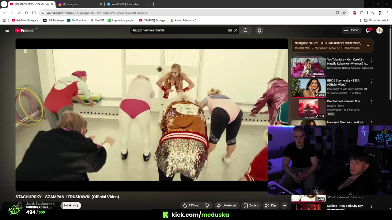The image size is (392, 220).
Task: Open the Jacek Stachursky channel link
Action: (39, 204)
